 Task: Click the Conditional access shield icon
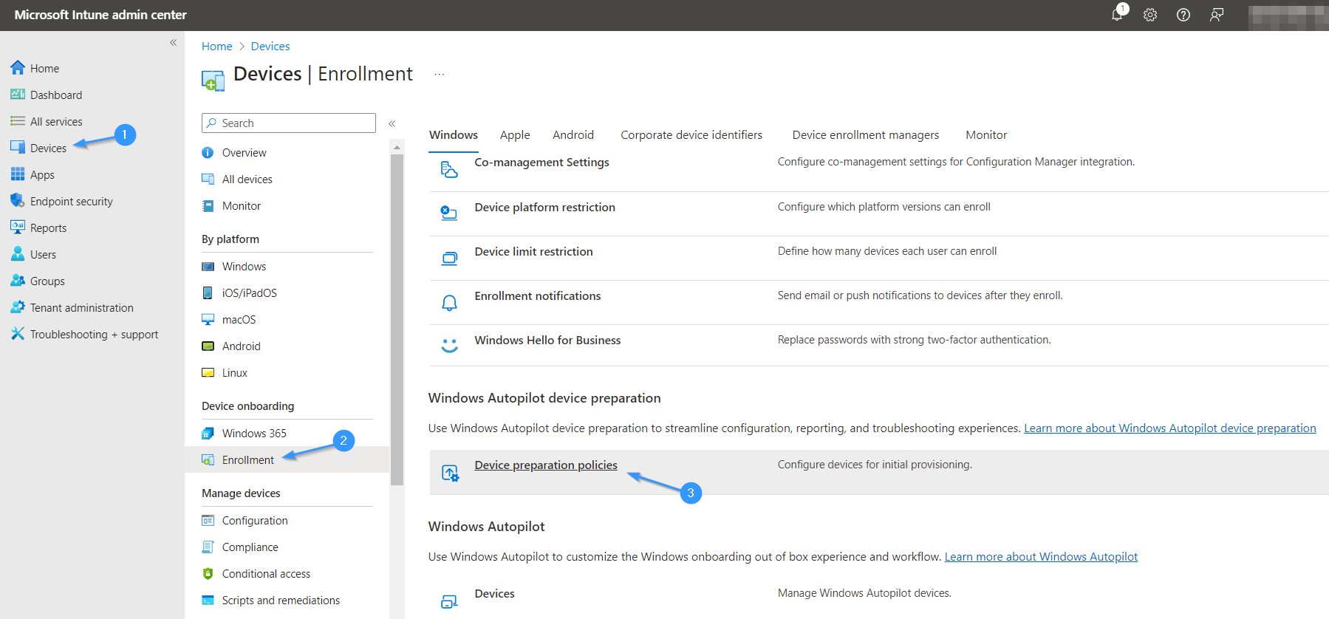click(208, 573)
